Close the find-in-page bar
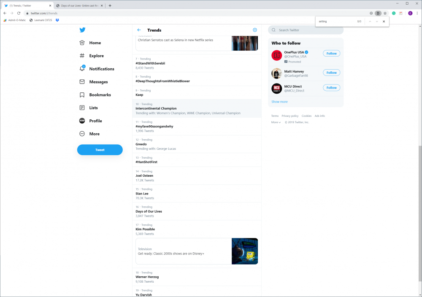422x297 pixels. 384,21
